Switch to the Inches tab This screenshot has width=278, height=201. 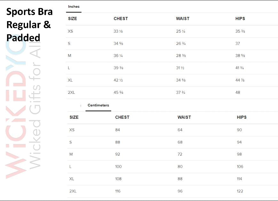coord(74,6)
